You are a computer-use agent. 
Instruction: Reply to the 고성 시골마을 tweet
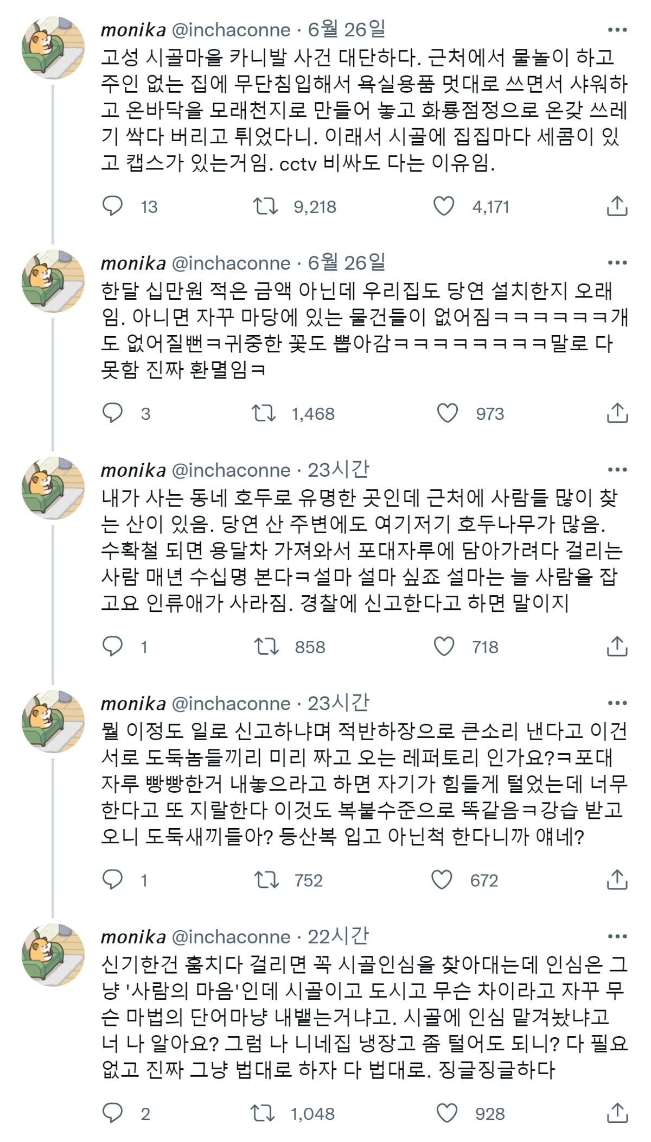pos(113,206)
